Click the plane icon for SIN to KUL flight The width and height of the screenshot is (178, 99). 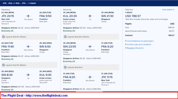28,75
